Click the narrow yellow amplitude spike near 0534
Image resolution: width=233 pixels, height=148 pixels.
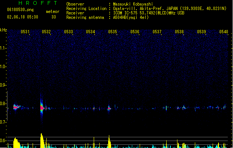(x=94, y=142)
